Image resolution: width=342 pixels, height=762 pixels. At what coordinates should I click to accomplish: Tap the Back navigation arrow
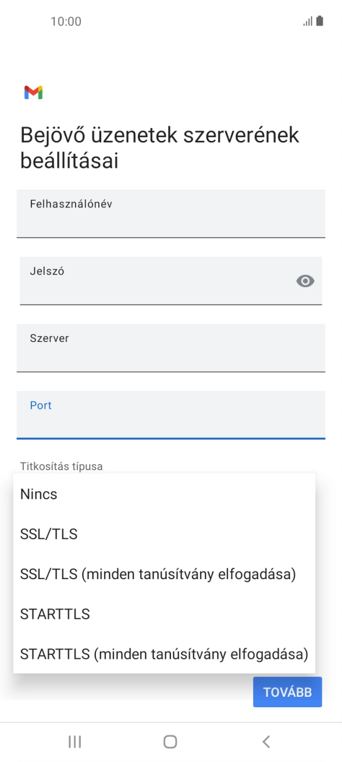(x=266, y=742)
